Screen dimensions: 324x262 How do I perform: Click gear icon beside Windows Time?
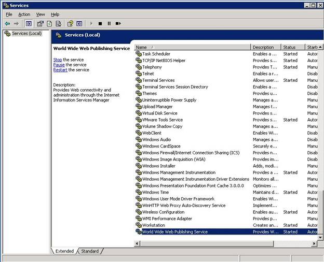pos(139,192)
